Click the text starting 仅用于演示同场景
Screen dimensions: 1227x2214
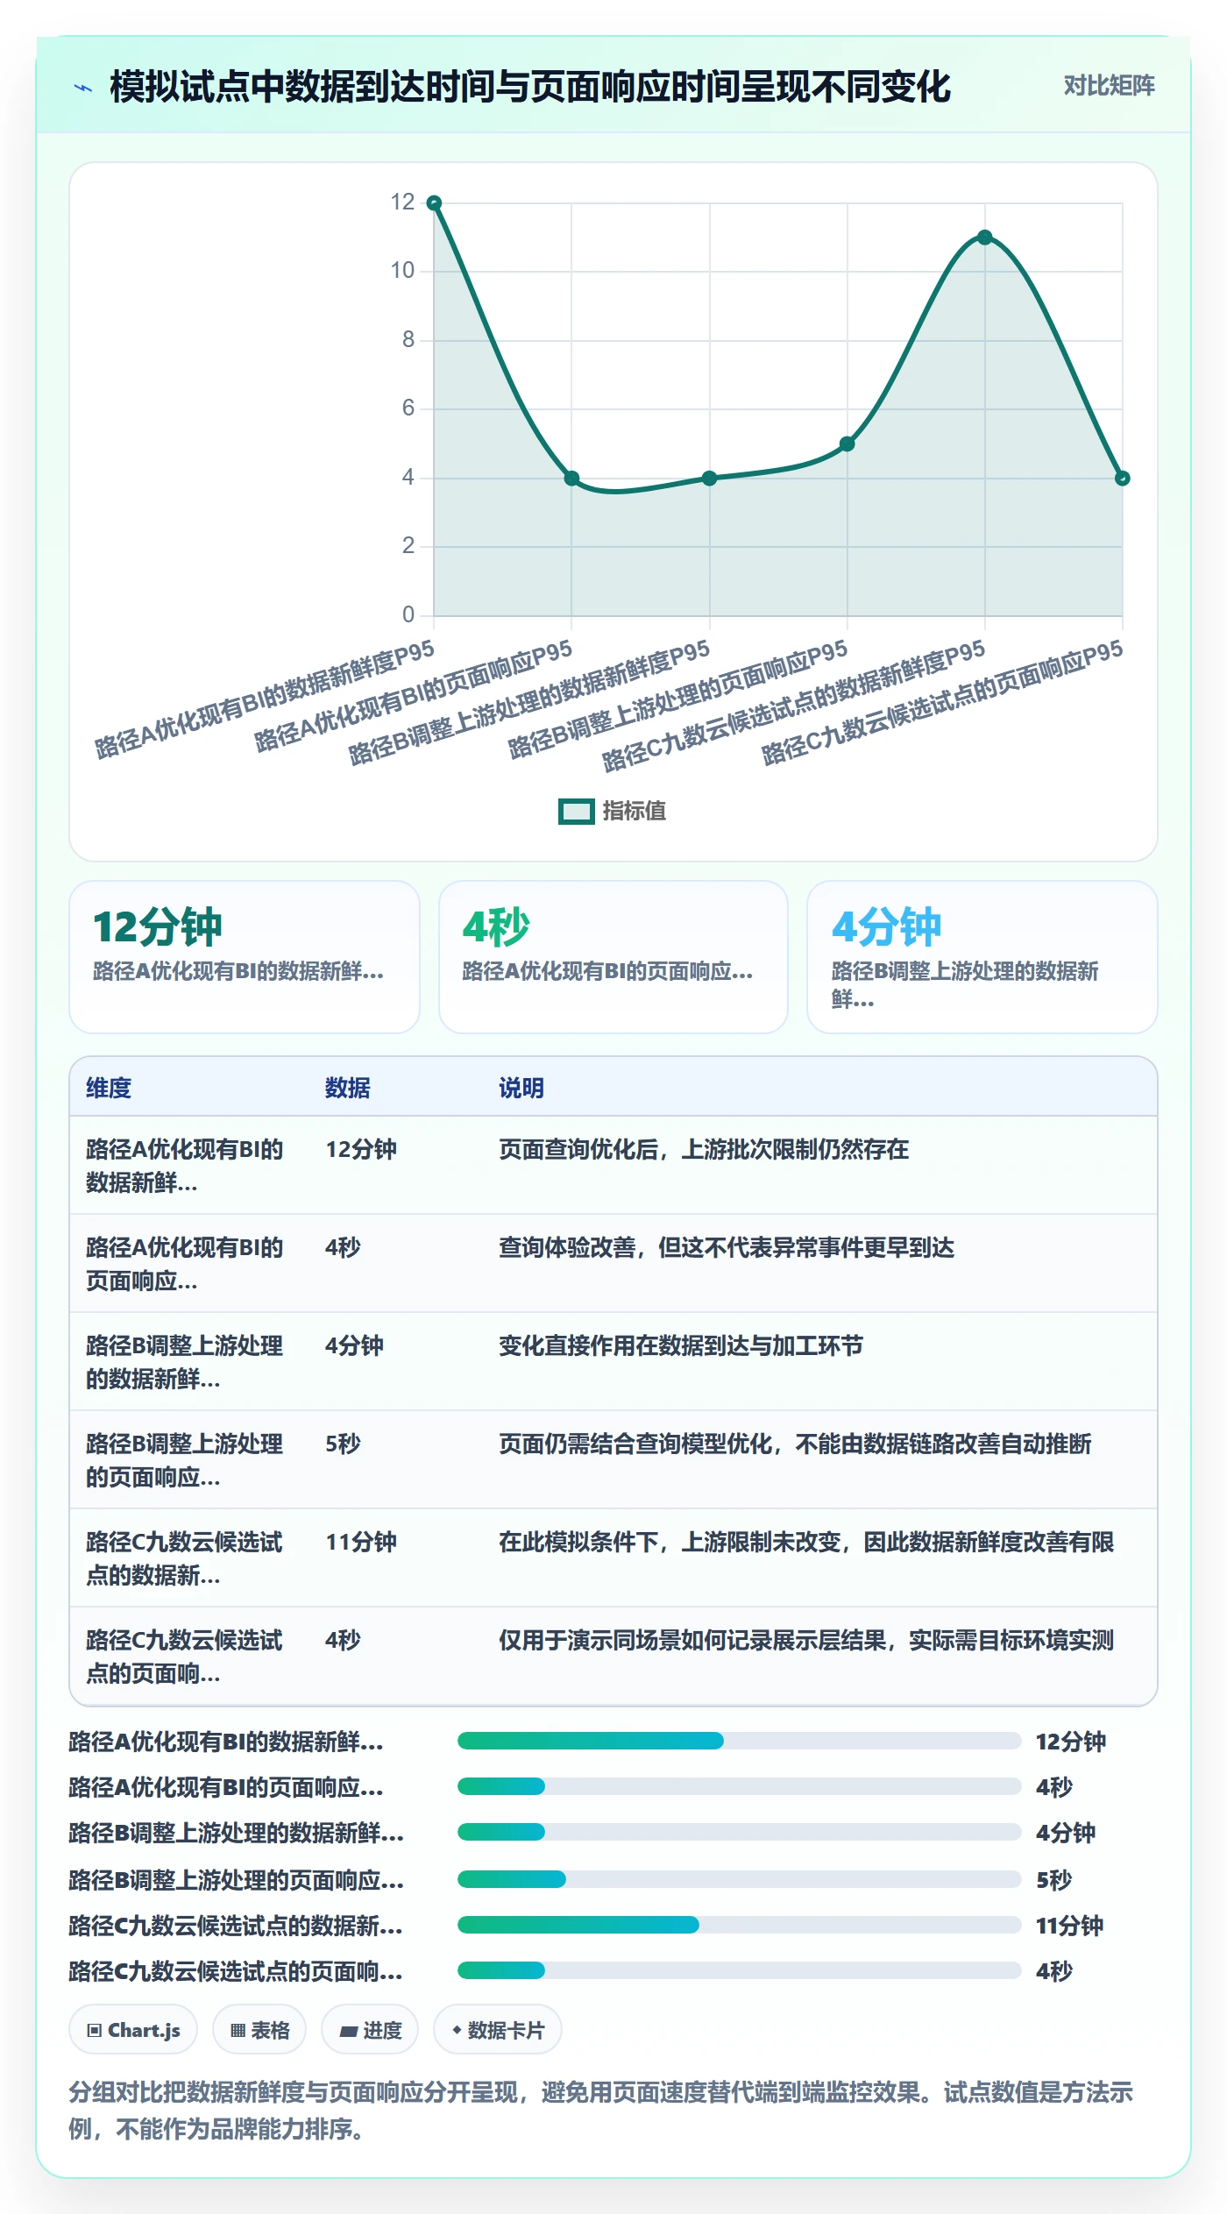806,1640
